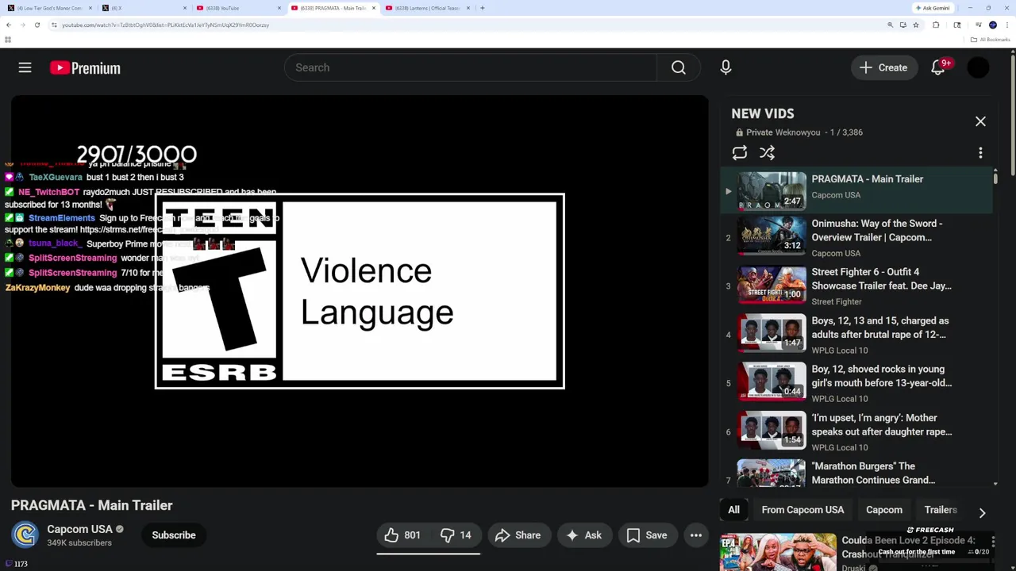Open browser extensions puzzle icon

[936, 25]
